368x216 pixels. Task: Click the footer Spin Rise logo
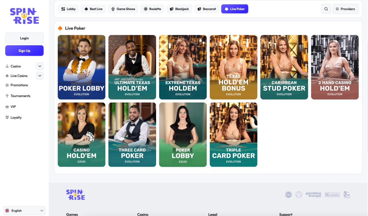click(75, 195)
